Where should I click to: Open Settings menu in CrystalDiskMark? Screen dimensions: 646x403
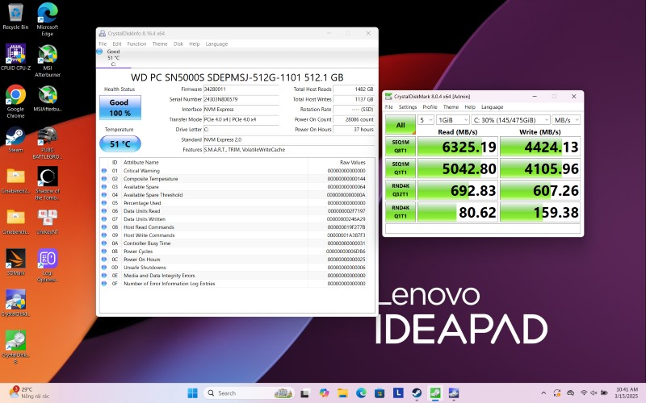click(x=408, y=107)
